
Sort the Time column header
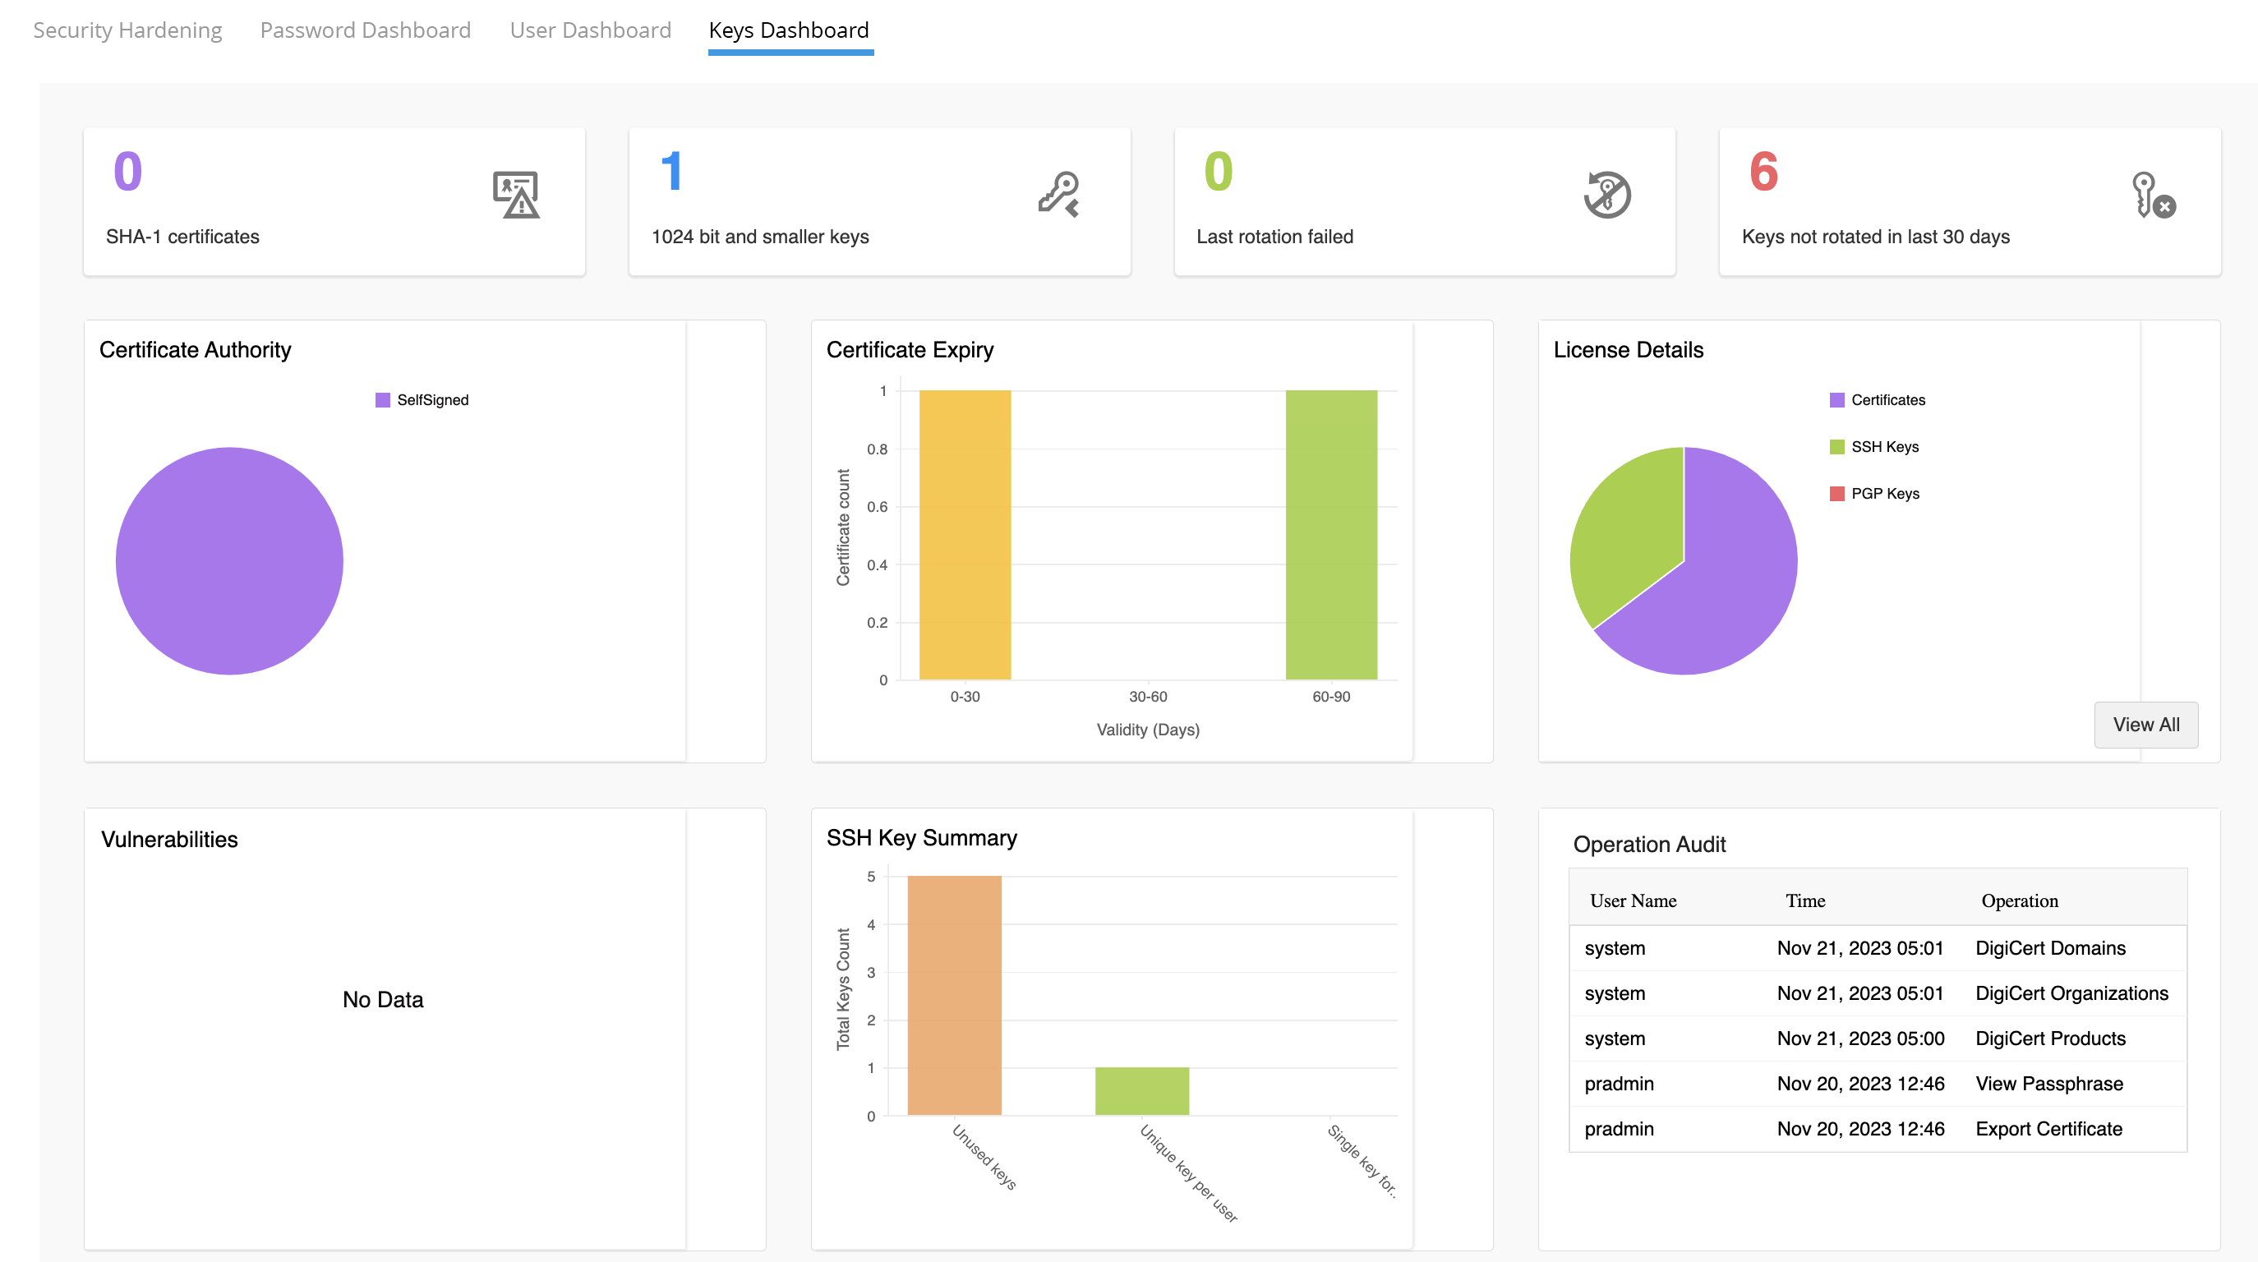point(1806,901)
